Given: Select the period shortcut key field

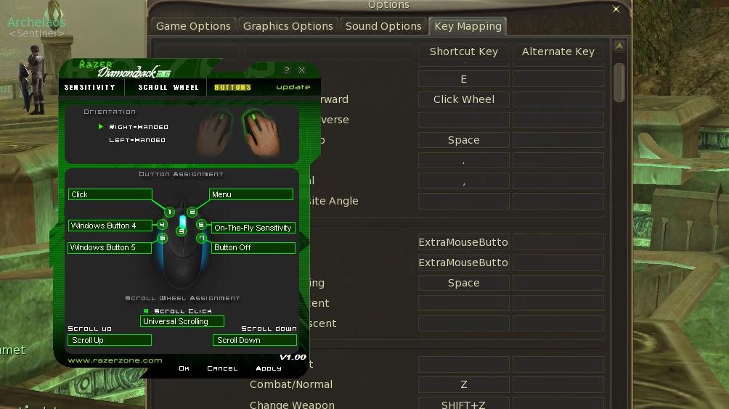Looking at the screenshot, I should [463, 161].
